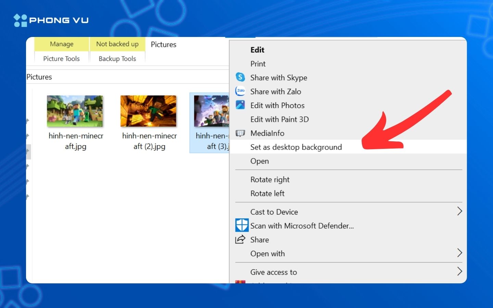The height and width of the screenshot is (308, 493).
Task: Select Rotate left option
Action: coord(267,193)
